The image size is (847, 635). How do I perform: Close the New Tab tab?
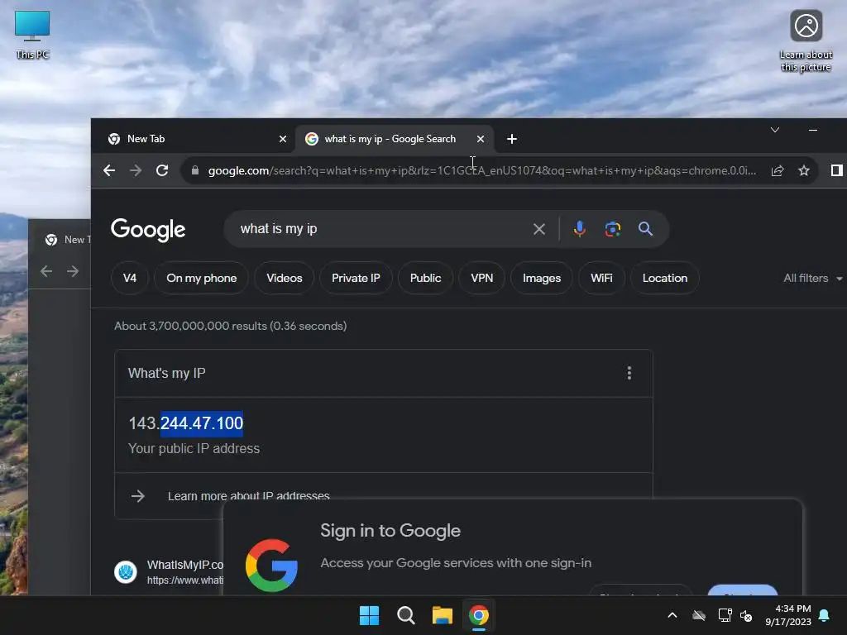tap(283, 139)
